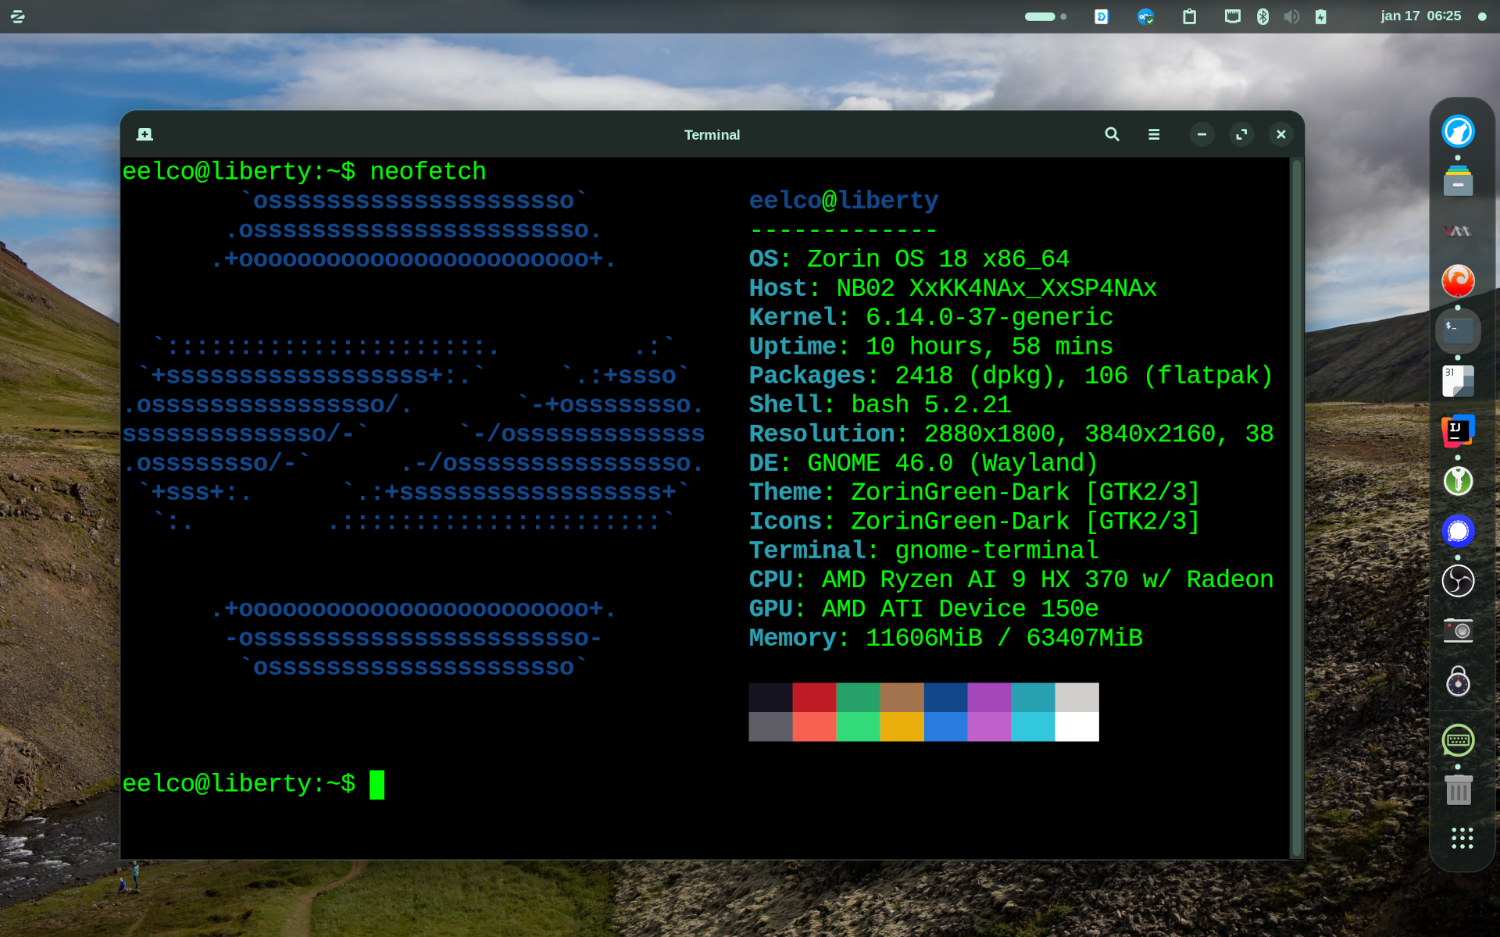Screen dimensions: 1500x937
Task: Switch to the second workspace dot
Action: (1063, 16)
